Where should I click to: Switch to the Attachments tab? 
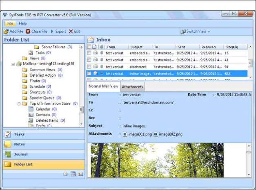pyautogui.click(x=132, y=87)
